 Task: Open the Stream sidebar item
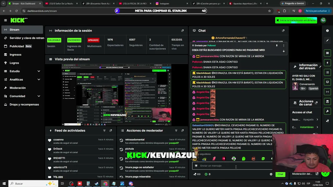(x=22, y=30)
